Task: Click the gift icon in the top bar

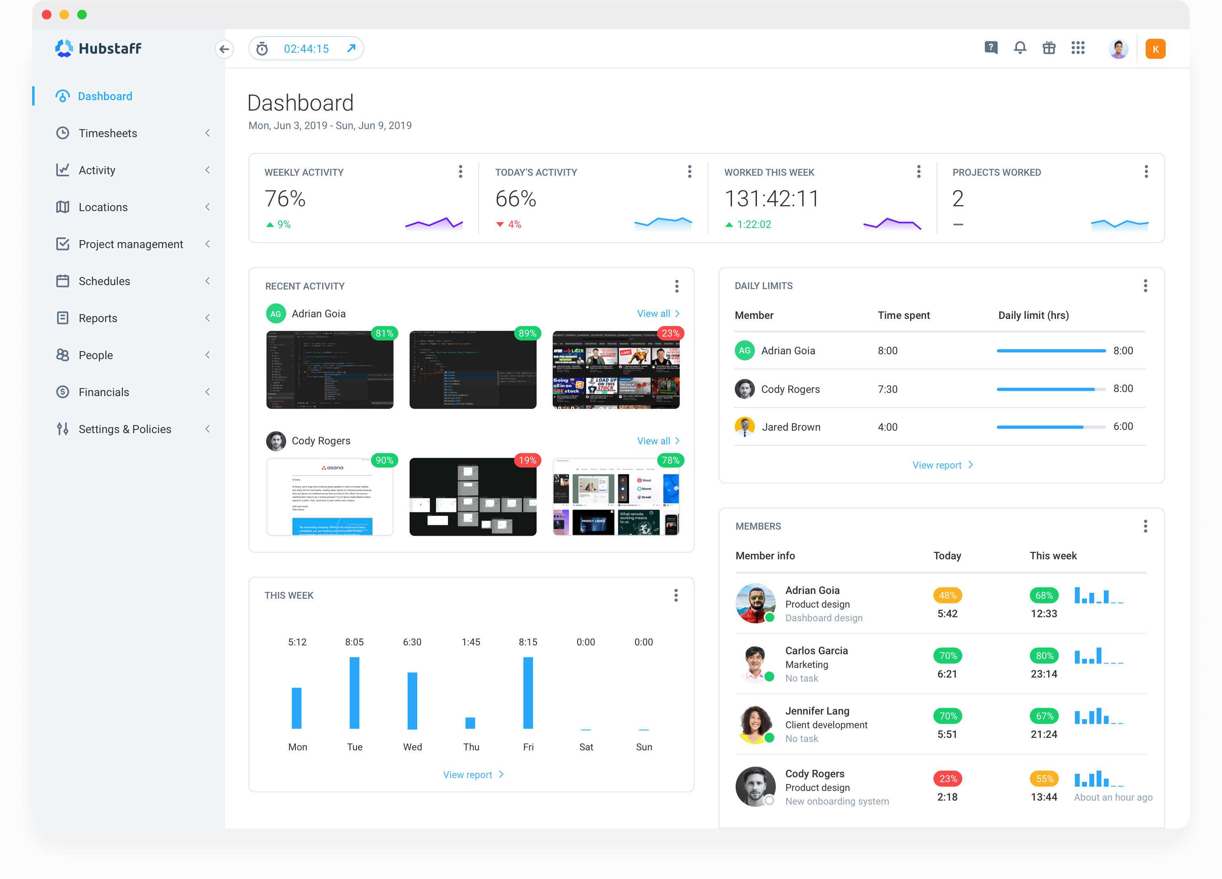Action: coord(1049,48)
